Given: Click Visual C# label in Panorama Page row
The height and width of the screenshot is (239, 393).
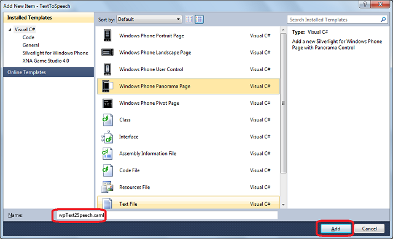Looking at the screenshot, I should 260,86.
